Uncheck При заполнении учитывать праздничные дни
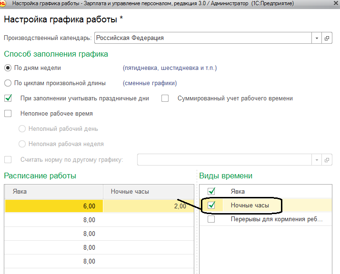 click(x=8, y=98)
